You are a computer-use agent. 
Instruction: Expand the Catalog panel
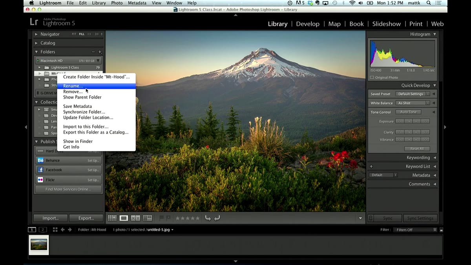[37, 43]
